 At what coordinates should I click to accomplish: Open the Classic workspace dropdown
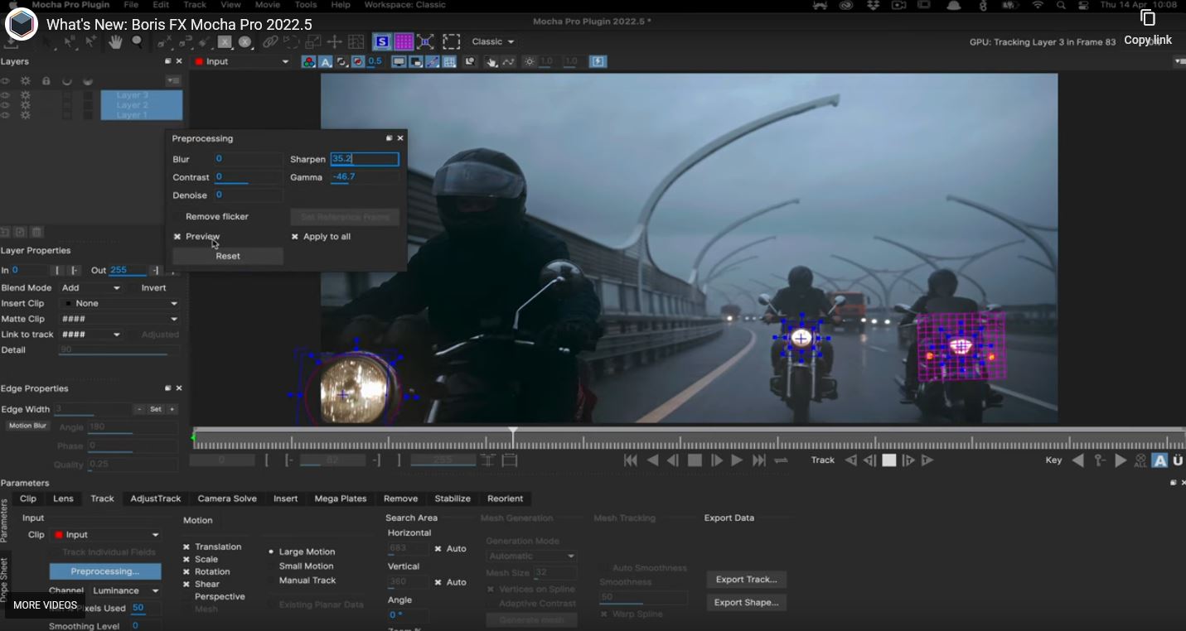coord(493,41)
